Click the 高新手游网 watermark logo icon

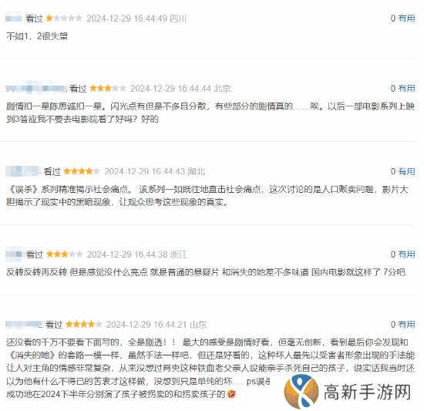[301, 391]
